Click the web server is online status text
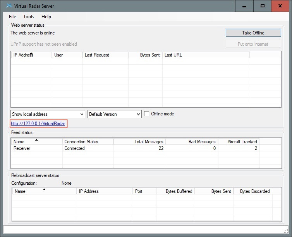 click(33, 33)
